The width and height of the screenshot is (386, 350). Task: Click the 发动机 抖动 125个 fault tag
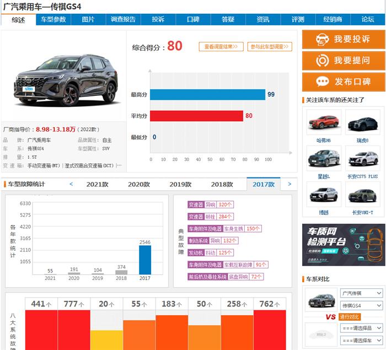tap(211, 253)
